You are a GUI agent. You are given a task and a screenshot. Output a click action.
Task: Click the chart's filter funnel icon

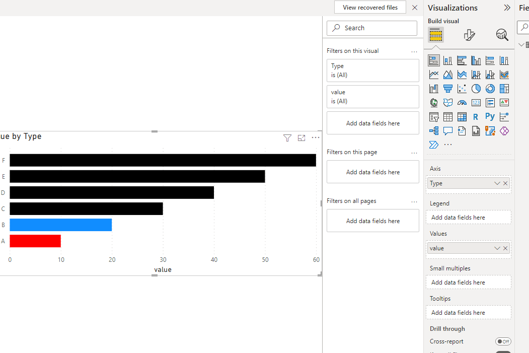point(287,137)
